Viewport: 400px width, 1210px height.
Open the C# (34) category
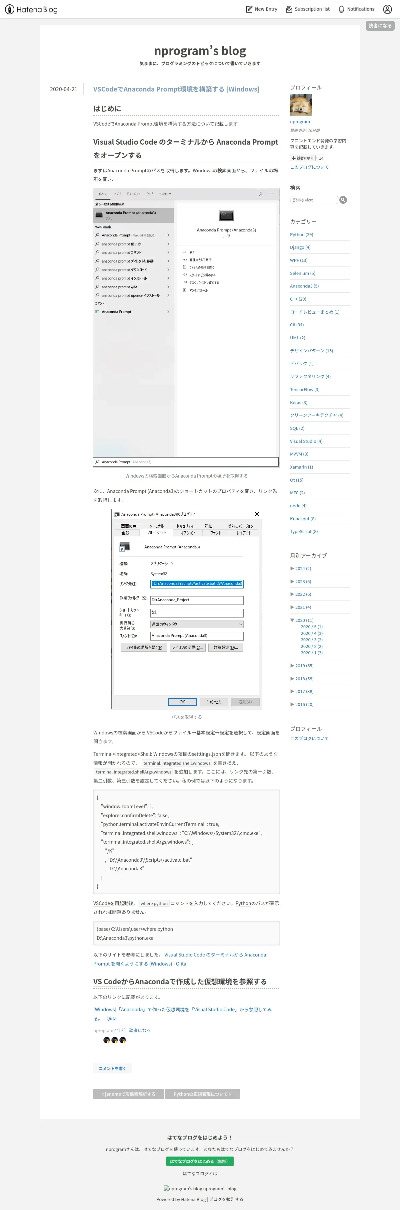pos(297,325)
